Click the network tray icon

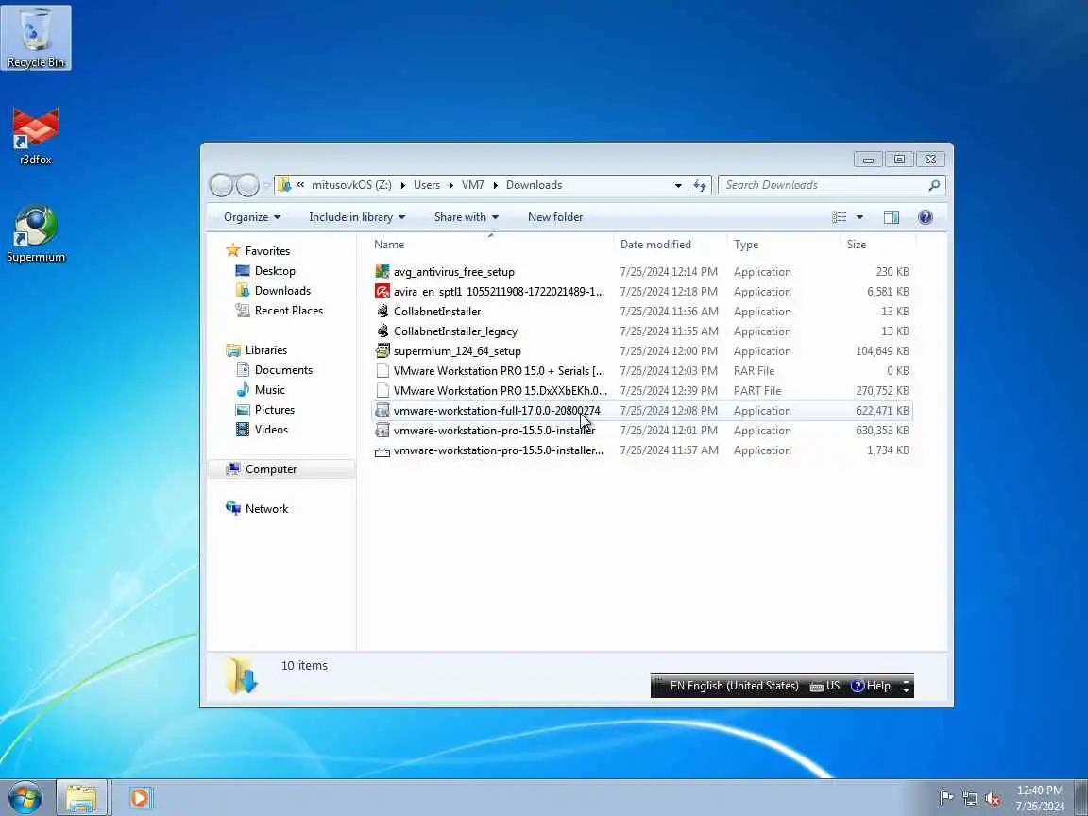tap(970, 799)
